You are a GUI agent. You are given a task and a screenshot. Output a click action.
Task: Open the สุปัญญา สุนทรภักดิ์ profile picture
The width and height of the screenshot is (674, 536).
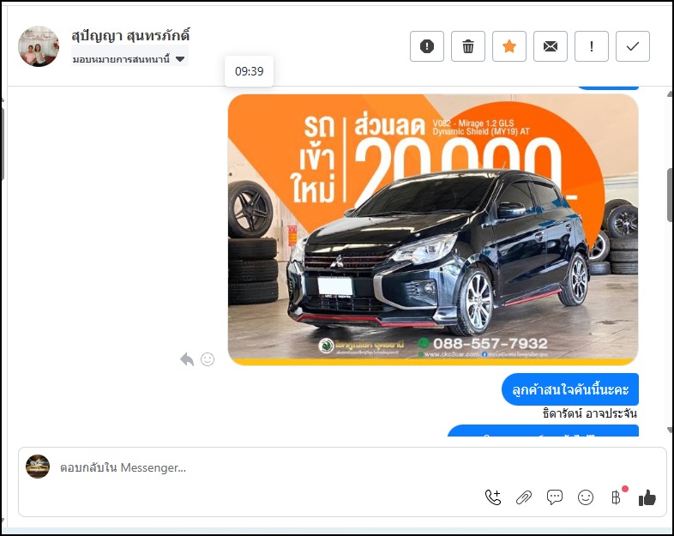tap(39, 46)
